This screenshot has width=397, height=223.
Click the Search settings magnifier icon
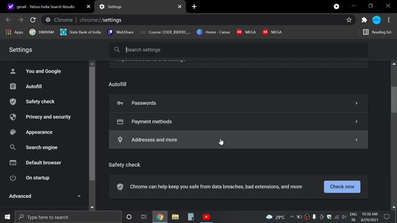[x=117, y=50]
